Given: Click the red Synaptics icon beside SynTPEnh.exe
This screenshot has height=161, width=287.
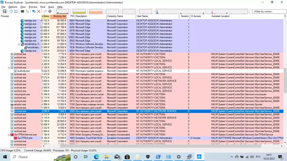Looking at the screenshot, I should [x=16, y=138].
